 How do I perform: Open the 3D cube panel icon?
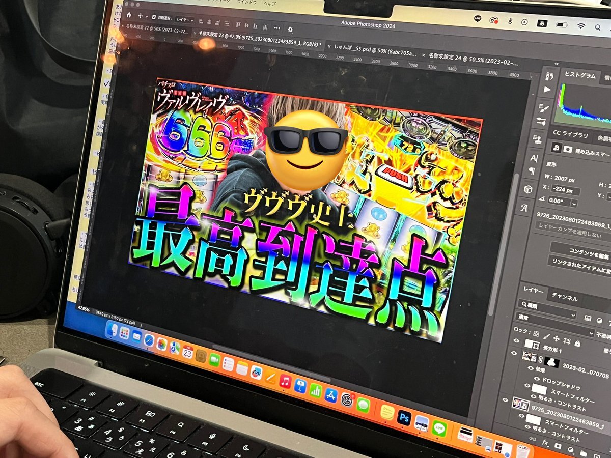click(529, 190)
